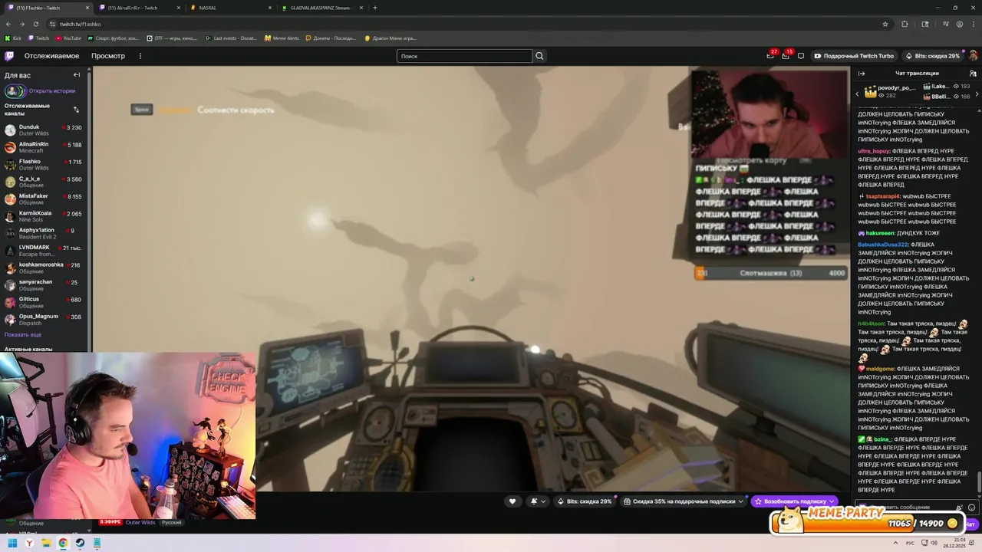Click Bits: скидка 29% in top bar
Viewport: 982px width, 552px height.
[x=932, y=56]
